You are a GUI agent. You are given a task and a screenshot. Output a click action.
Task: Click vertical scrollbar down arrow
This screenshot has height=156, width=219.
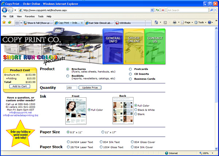(x=216, y=149)
